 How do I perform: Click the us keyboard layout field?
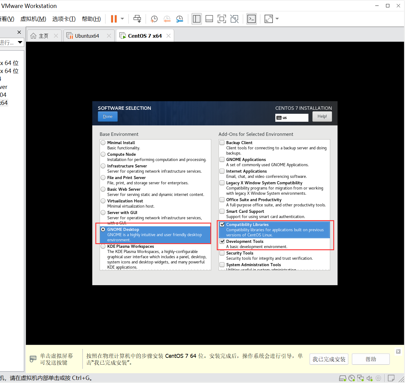tap(292, 118)
